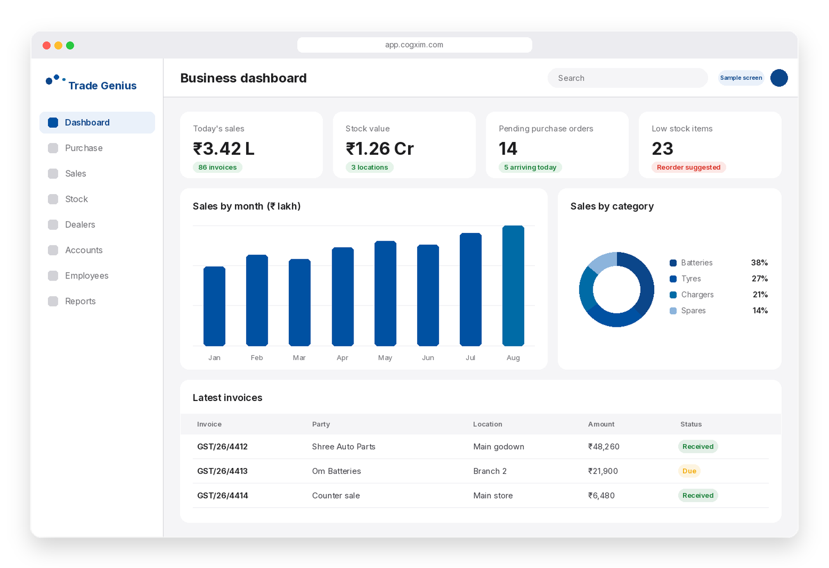Click the Employees sidebar icon

53,276
